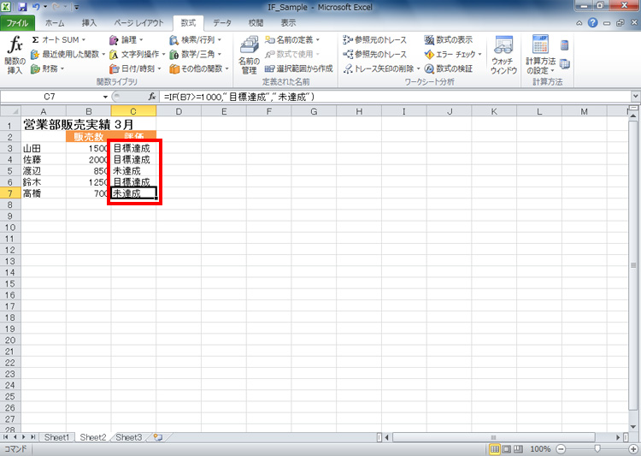Open the Customize Quick Access Toolbar dropdown
This screenshot has height=456, width=641.
coord(77,7)
